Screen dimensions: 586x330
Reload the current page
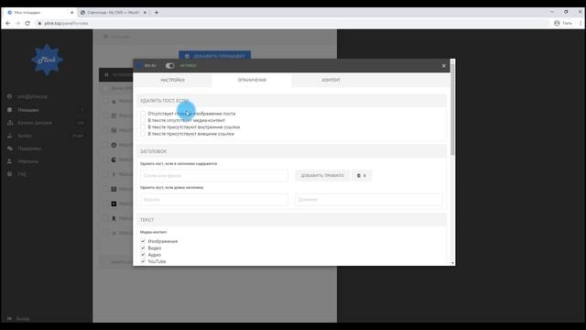(x=27, y=23)
